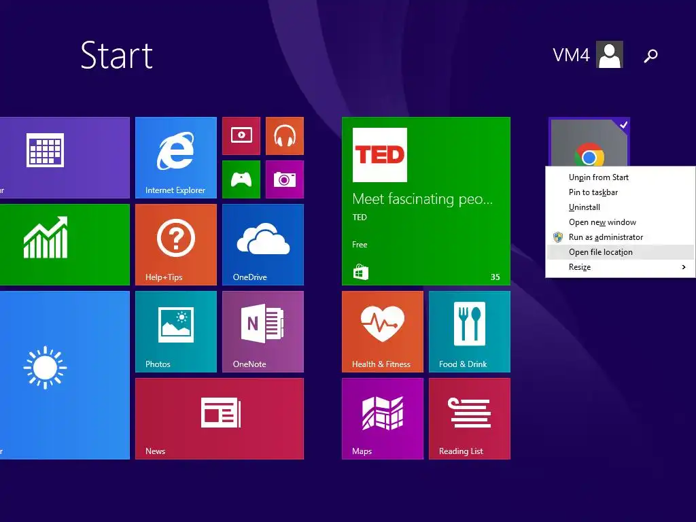This screenshot has width=696, height=522.
Task: Open the Photos tile
Action: pos(176,332)
